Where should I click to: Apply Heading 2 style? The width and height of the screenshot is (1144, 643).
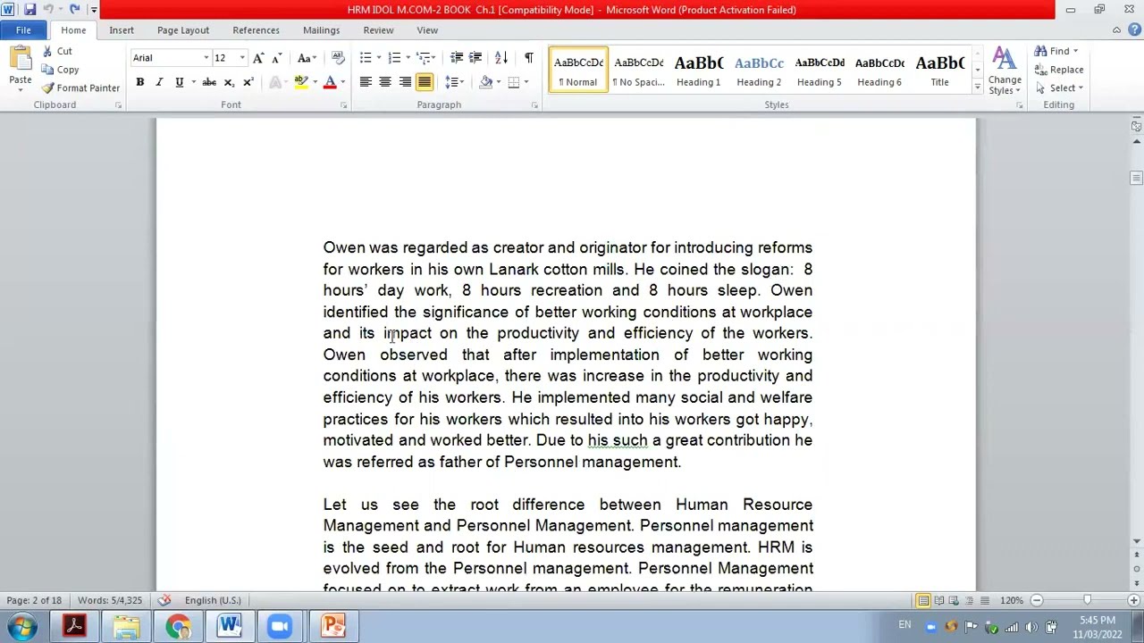pyautogui.click(x=759, y=70)
